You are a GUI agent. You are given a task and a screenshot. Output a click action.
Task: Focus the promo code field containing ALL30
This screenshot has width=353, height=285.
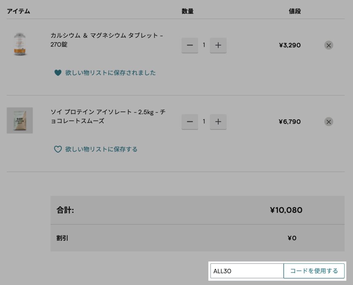246,271
